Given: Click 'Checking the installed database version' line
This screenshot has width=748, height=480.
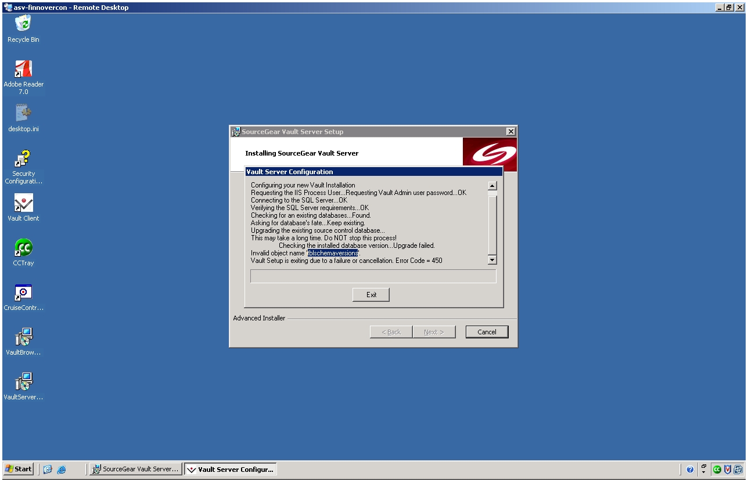Looking at the screenshot, I should (357, 246).
